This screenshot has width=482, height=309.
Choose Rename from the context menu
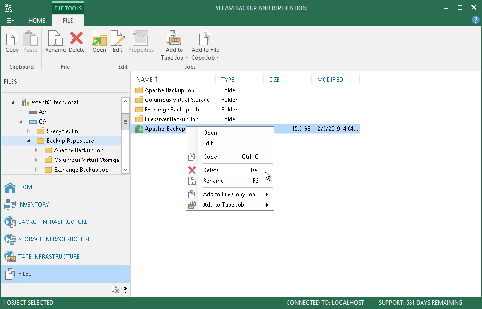(230, 181)
